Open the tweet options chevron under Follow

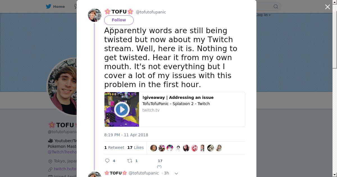pyautogui.click(x=111, y=28)
